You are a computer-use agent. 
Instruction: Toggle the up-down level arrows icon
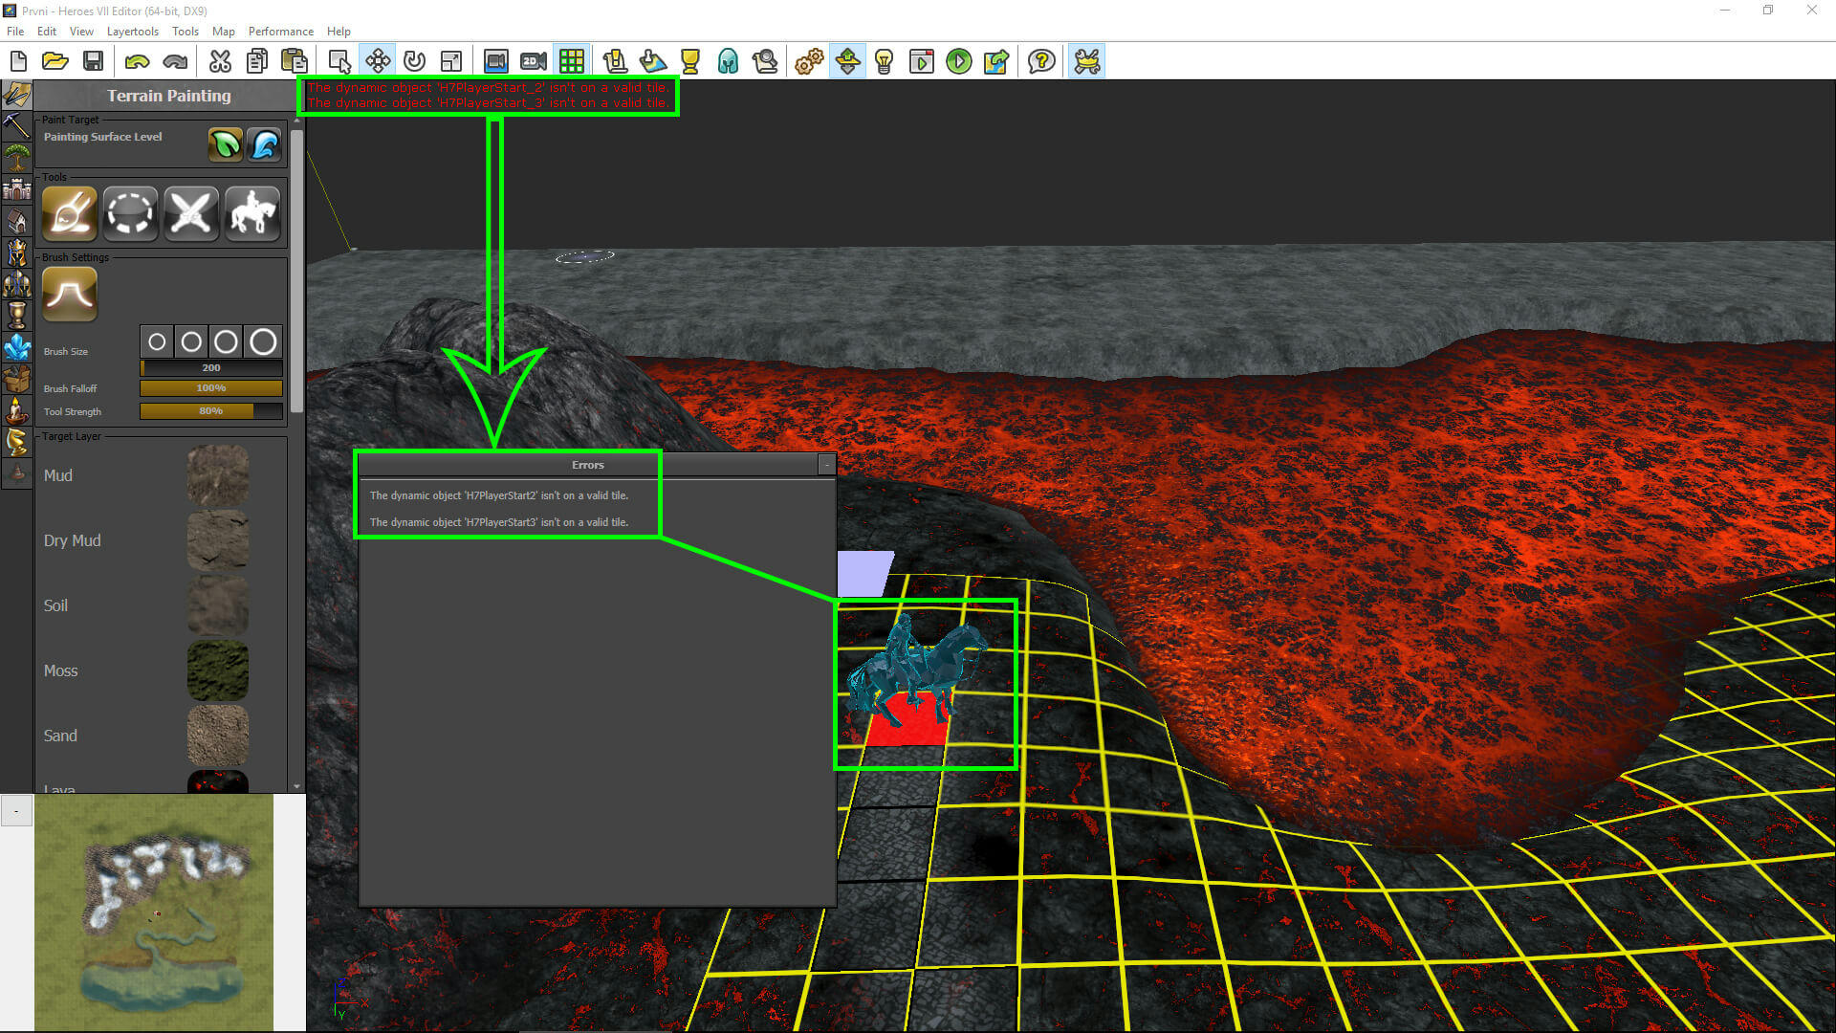(847, 62)
